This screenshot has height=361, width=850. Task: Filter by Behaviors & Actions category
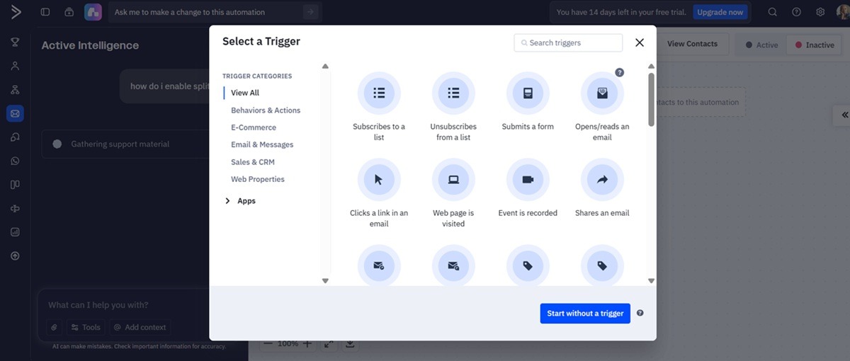click(x=266, y=110)
